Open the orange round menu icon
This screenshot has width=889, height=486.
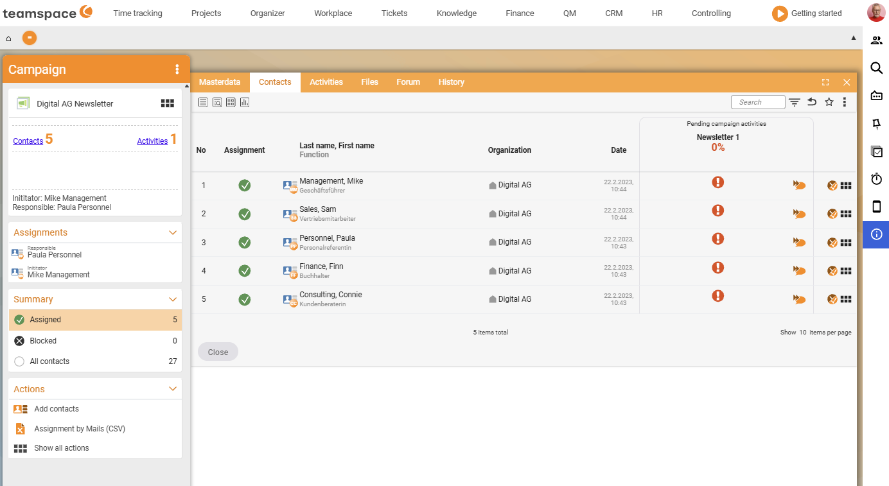(30, 38)
